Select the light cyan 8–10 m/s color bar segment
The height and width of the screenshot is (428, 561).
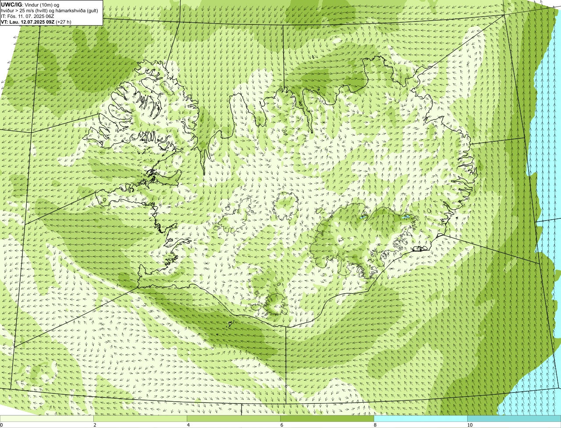coord(420,419)
